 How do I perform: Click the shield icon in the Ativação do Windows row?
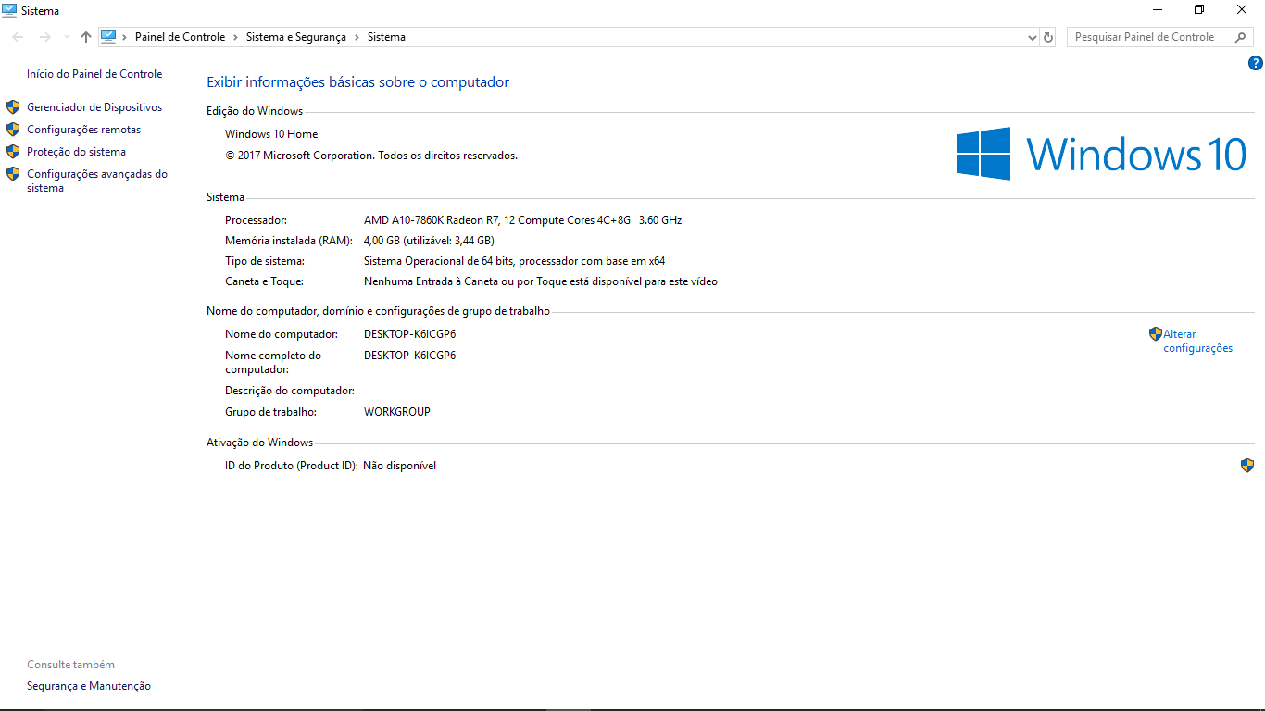1247,466
